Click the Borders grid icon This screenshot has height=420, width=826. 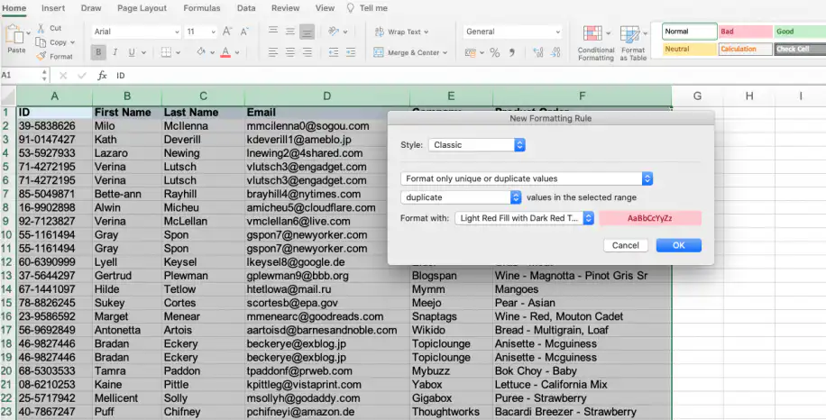click(x=165, y=52)
